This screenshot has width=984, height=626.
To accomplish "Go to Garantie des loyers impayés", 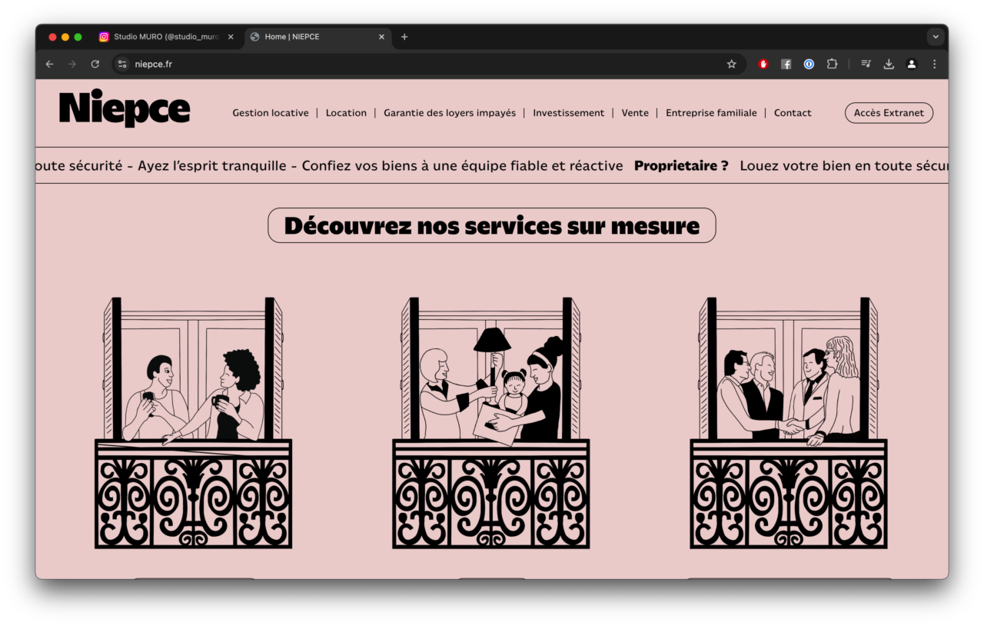I will pos(450,113).
